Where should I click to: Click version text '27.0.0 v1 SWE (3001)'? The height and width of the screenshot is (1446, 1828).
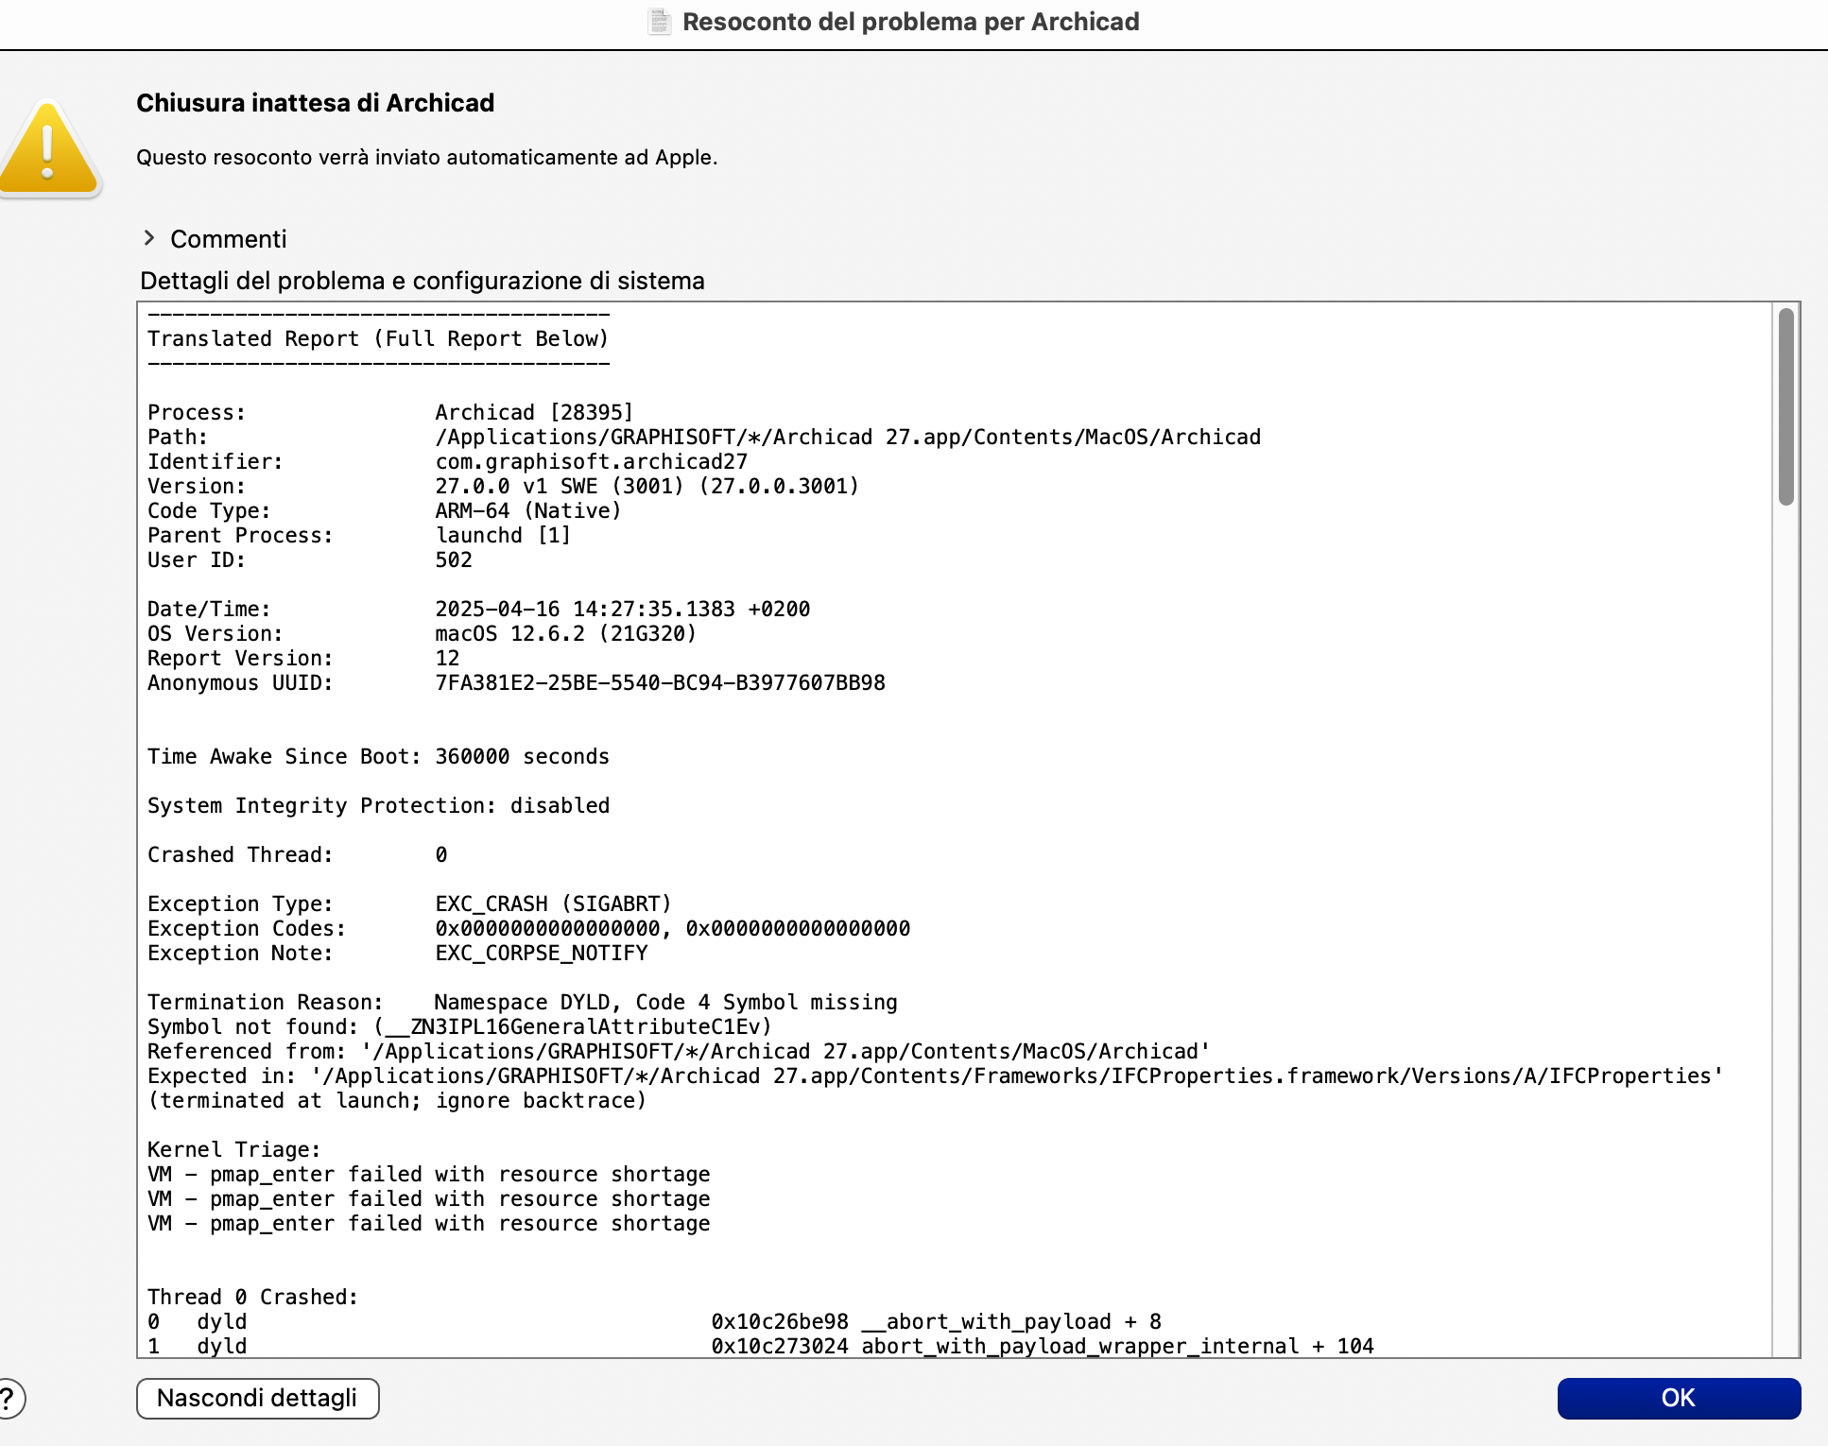(x=560, y=486)
